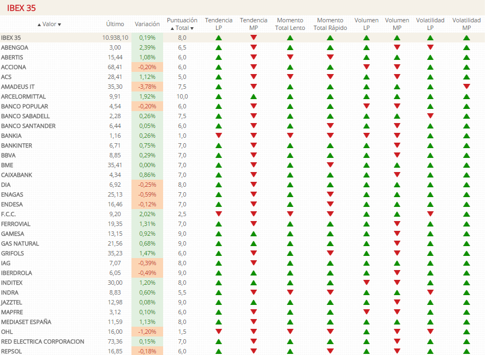Click BANCO POPULAR's red Volumen LP arrow
This screenshot has width=486, height=355.
(367, 106)
